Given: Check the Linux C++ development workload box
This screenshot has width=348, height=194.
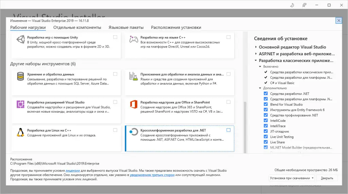Looking at the screenshot, I should (115, 130).
